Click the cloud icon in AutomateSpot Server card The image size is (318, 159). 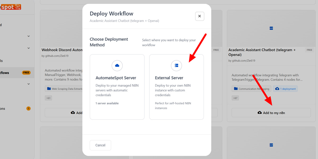(x=117, y=65)
